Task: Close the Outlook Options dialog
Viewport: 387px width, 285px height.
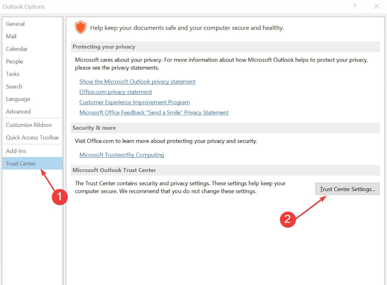Action: tap(377, 7)
